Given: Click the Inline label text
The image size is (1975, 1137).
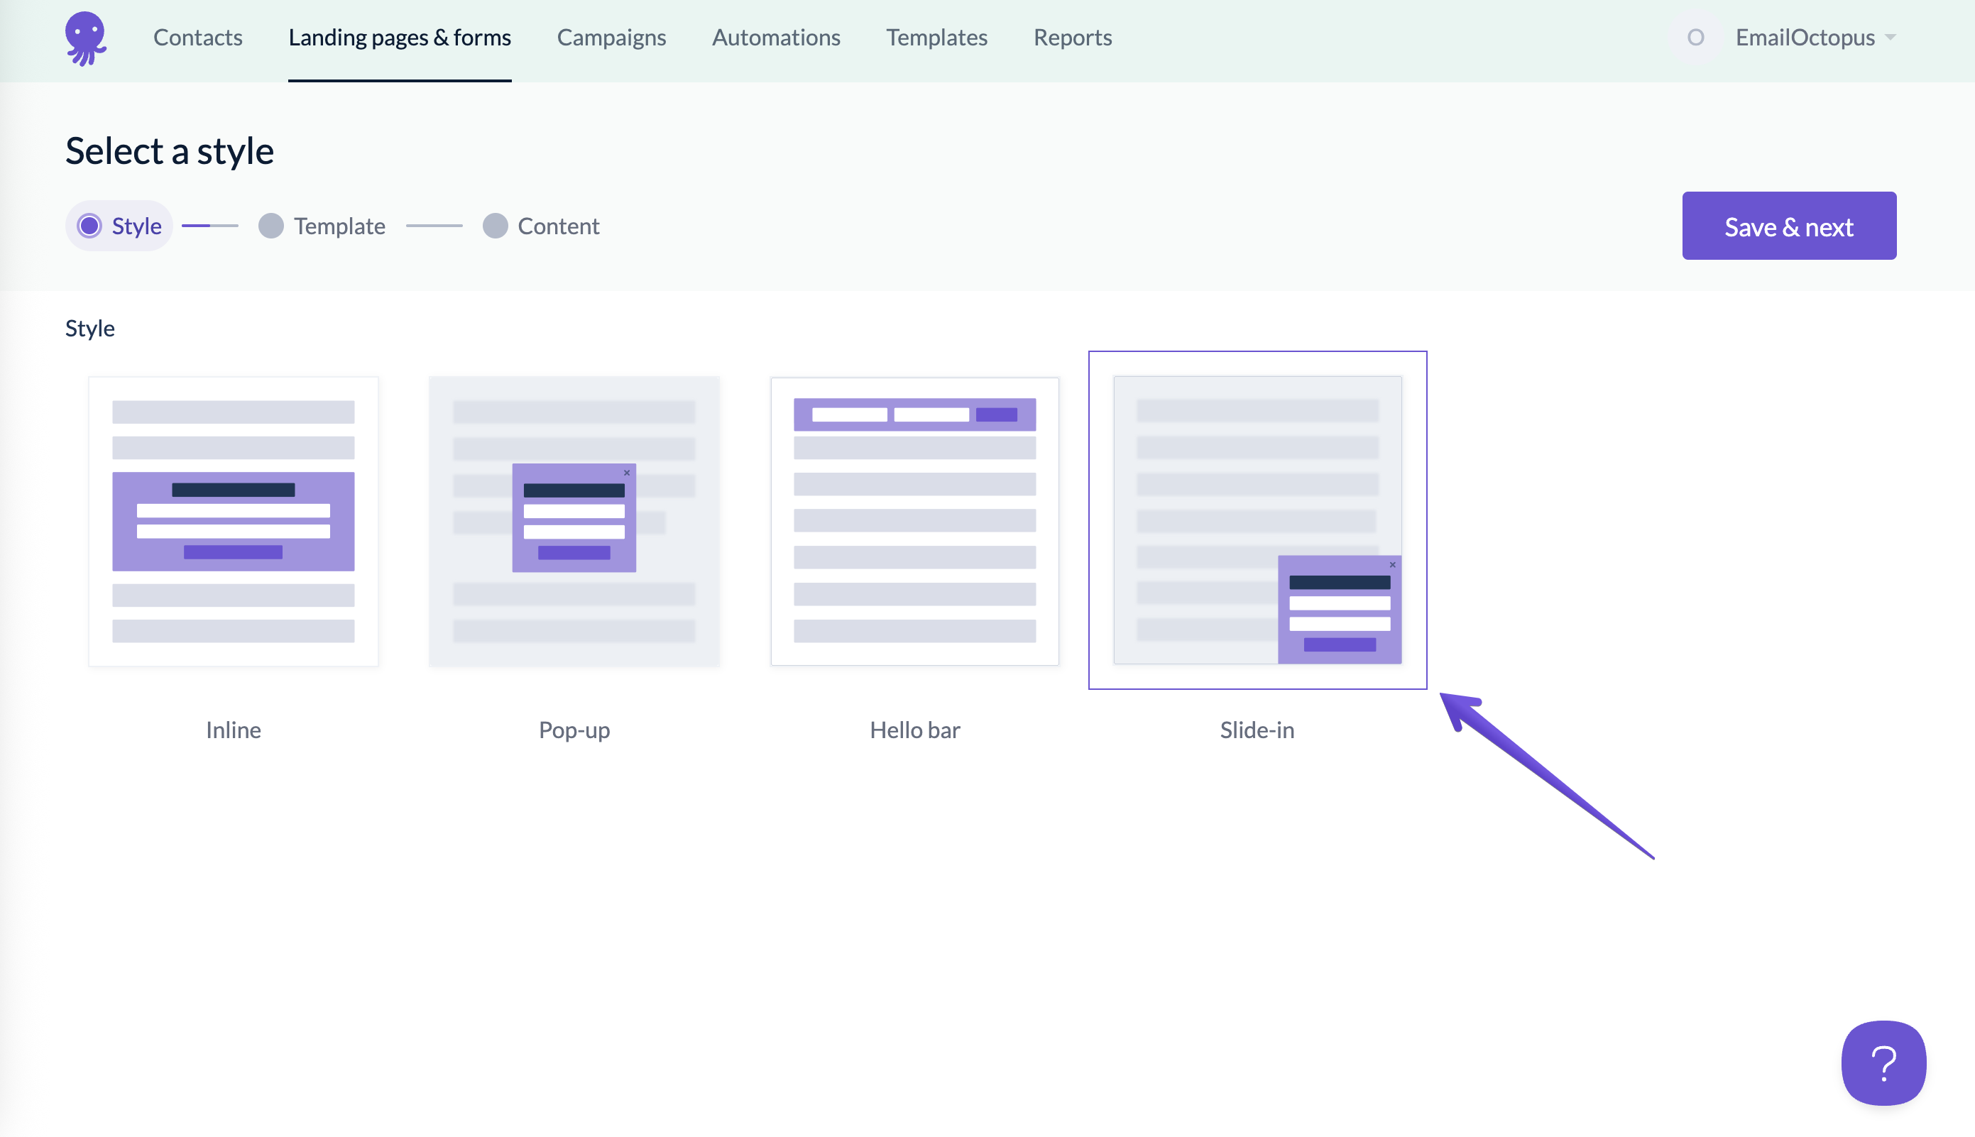Looking at the screenshot, I should (234, 730).
